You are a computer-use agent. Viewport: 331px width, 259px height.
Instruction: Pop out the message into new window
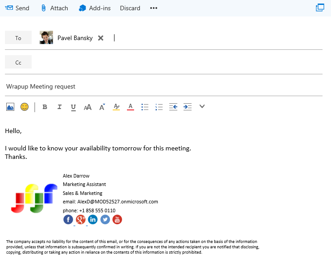click(x=320, y=8)
